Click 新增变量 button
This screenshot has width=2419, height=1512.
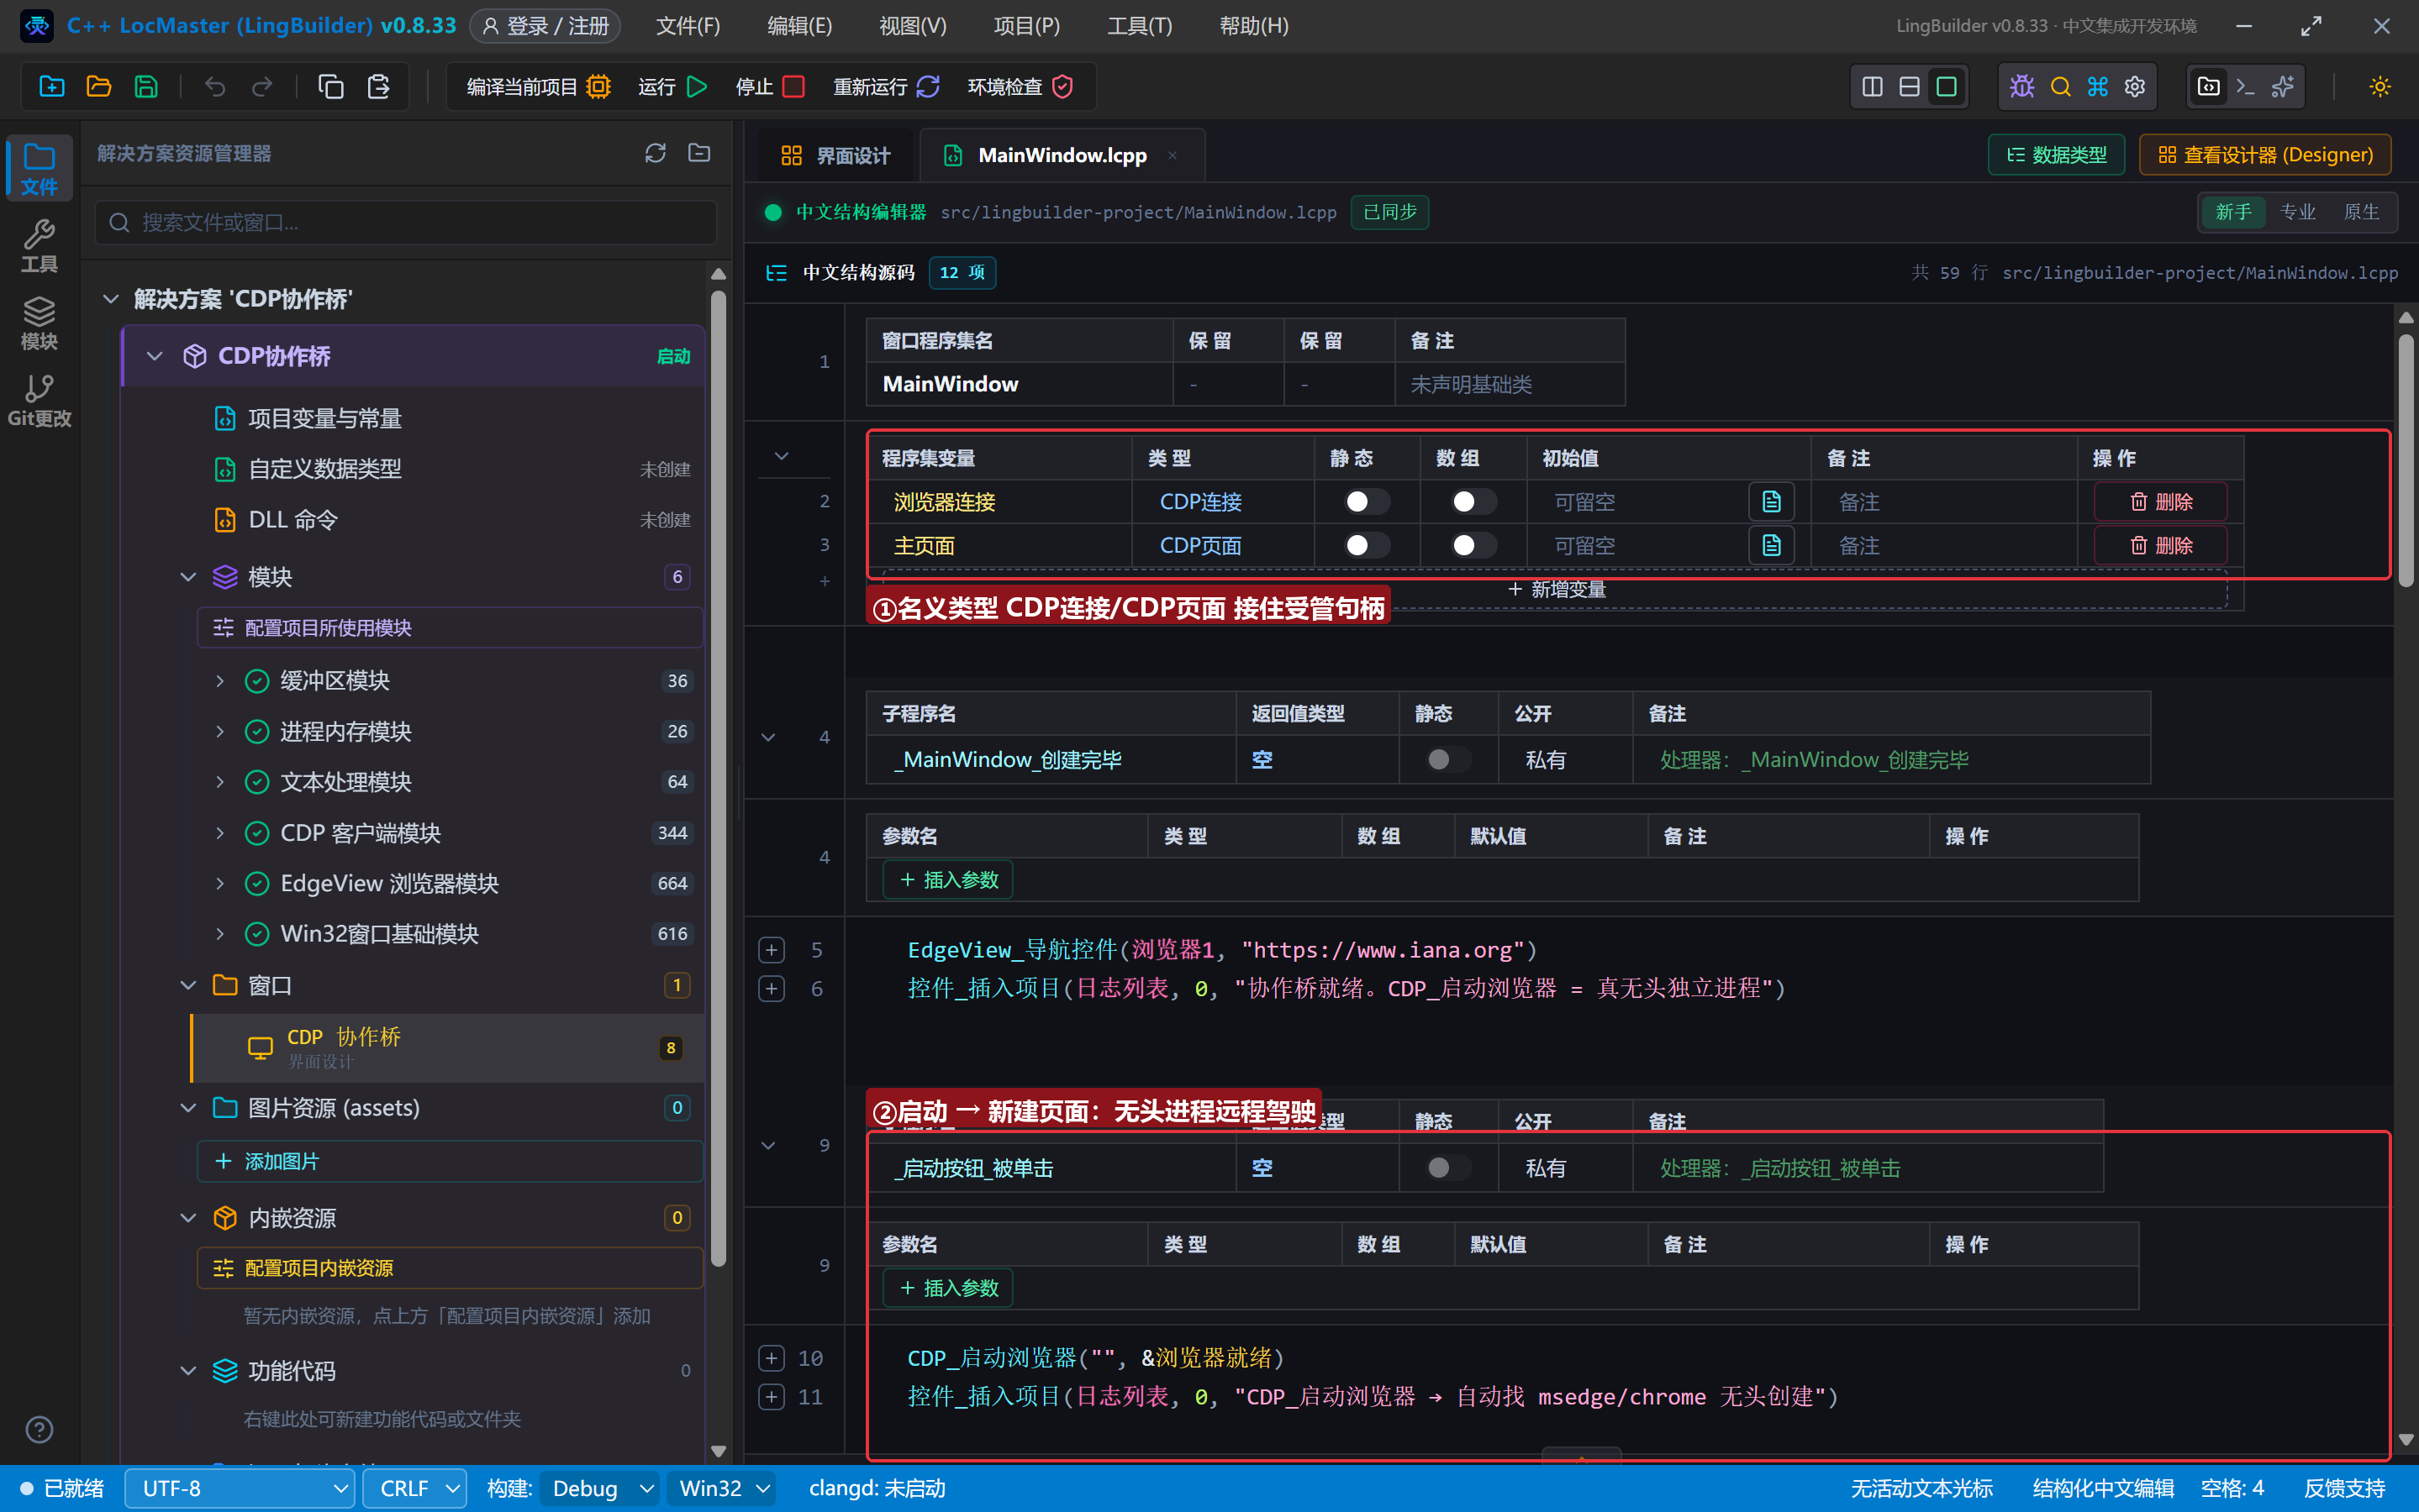1556,590
